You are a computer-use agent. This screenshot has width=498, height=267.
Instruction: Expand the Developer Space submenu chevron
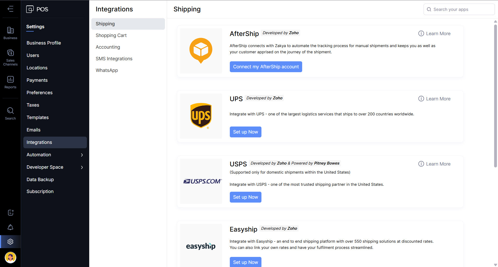pos(82,167)
